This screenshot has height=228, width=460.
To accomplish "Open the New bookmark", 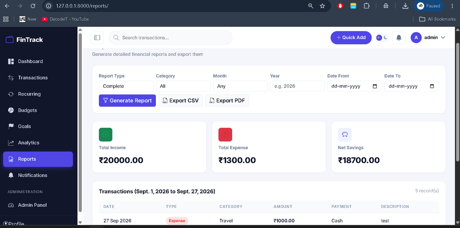I will (28, 19).
